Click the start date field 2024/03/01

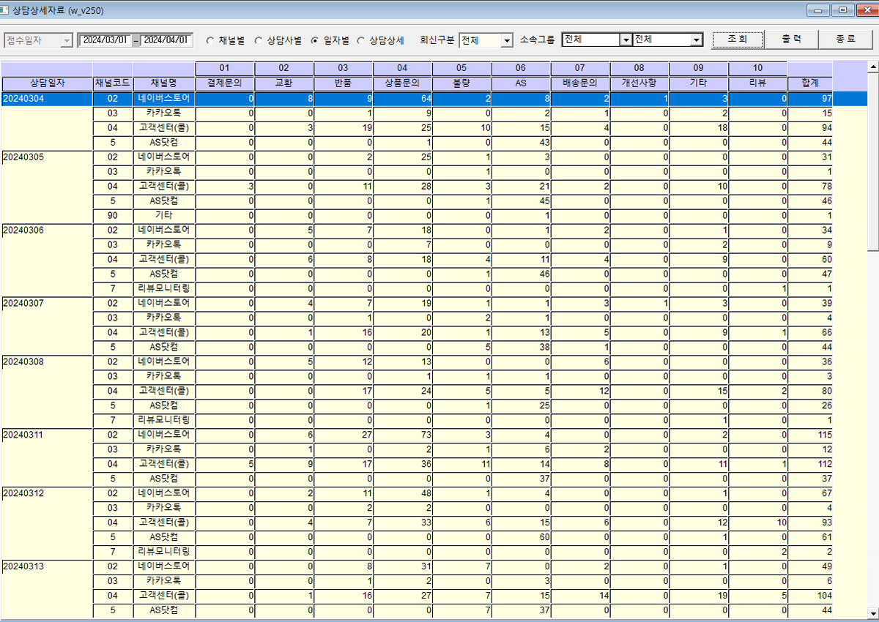pyautogui.click(x=105, y=40)
